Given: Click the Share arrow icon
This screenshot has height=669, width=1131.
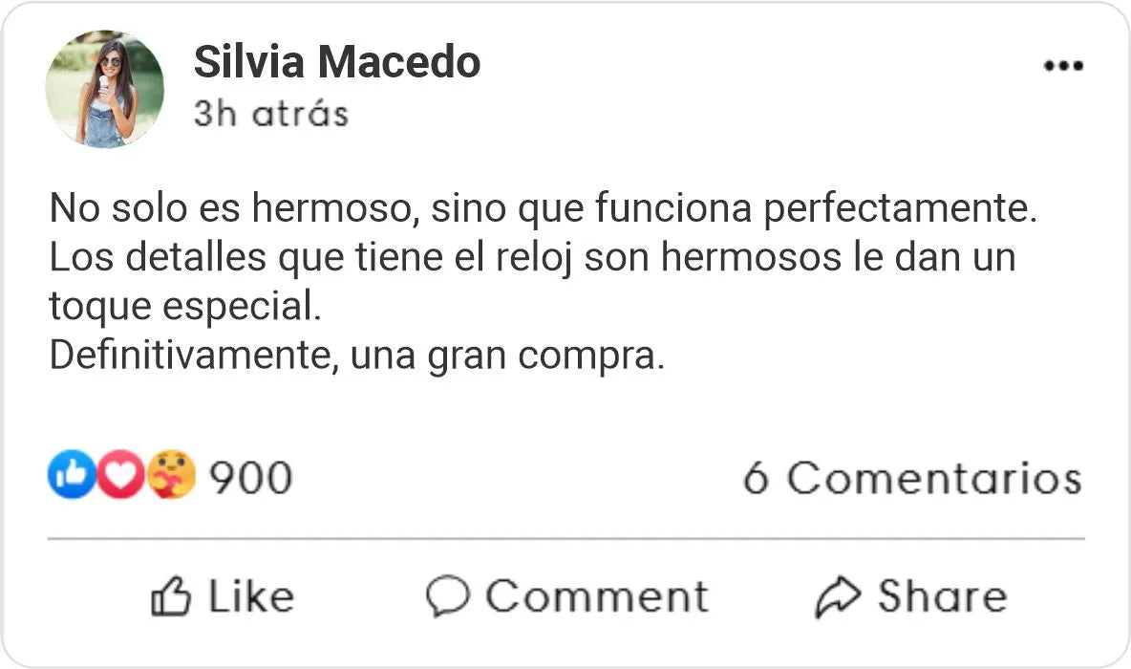Looking at the screenshot, I should (838, 596).
